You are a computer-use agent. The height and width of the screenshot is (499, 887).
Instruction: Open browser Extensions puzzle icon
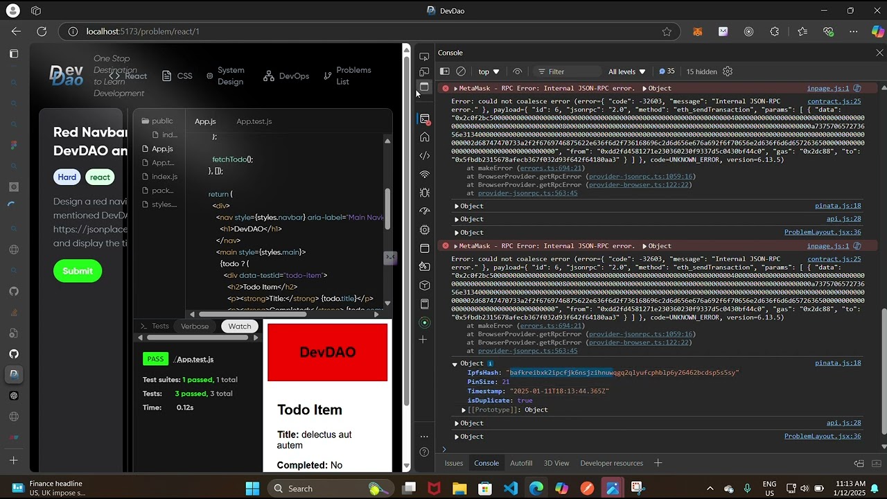tap(775, 31)
